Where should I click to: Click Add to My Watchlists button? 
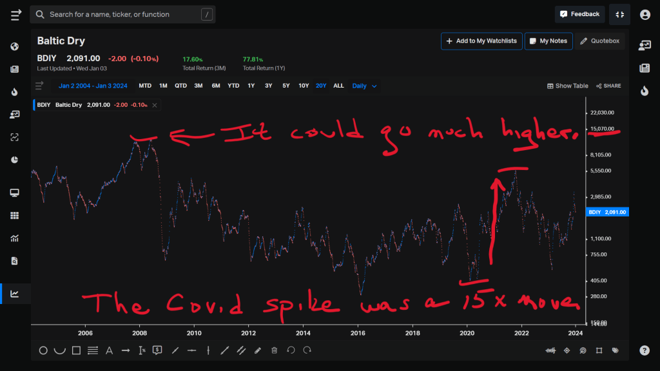point(481,41)
